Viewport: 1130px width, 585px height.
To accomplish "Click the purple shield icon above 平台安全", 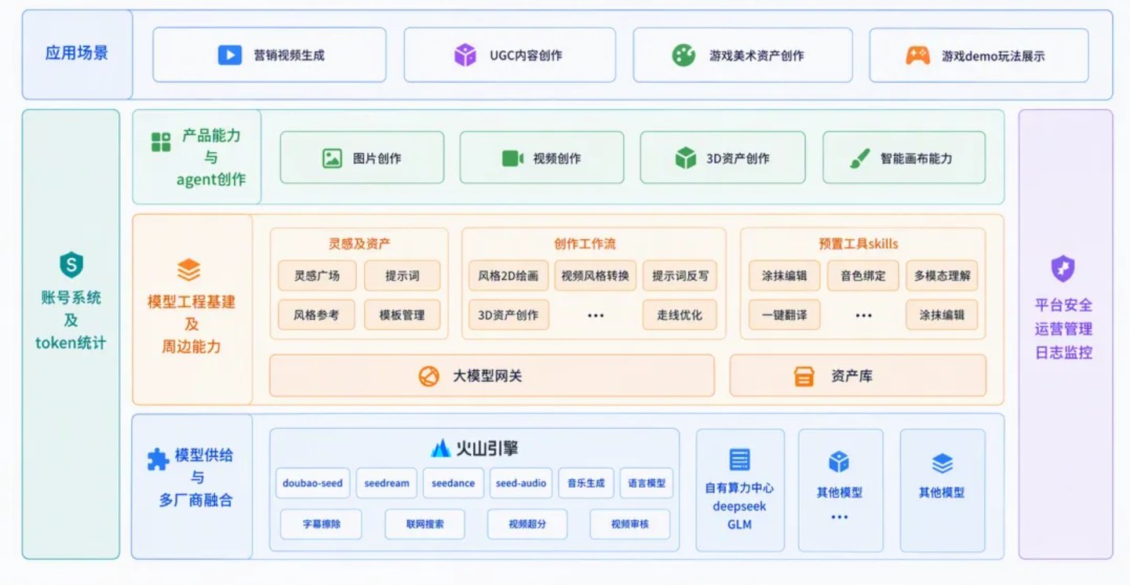I will tap(1063, 269).
